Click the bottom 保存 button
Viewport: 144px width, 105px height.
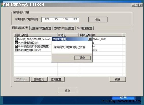(68, 91)
